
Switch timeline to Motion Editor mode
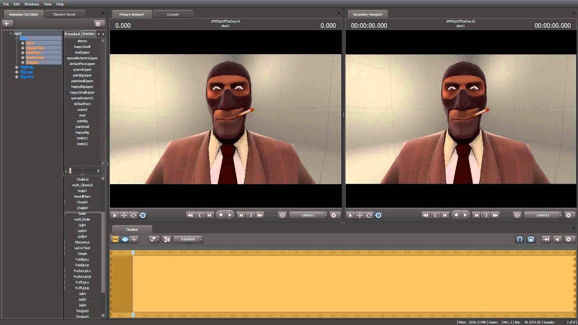(x=125, y=239)
